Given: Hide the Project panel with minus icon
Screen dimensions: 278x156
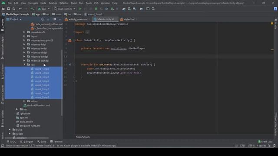Looking at the screenshot, I should [x=60, y=19].
